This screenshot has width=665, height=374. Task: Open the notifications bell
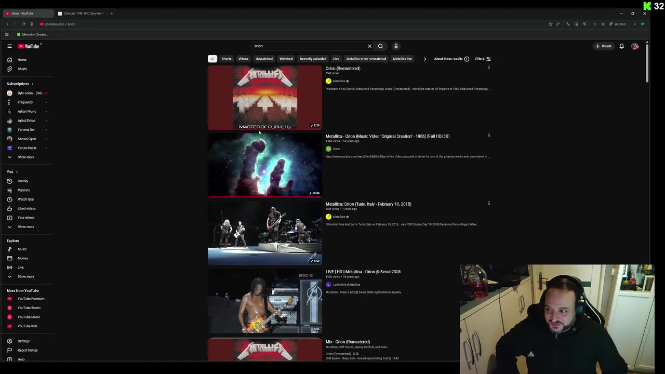(x=621, y=46)
